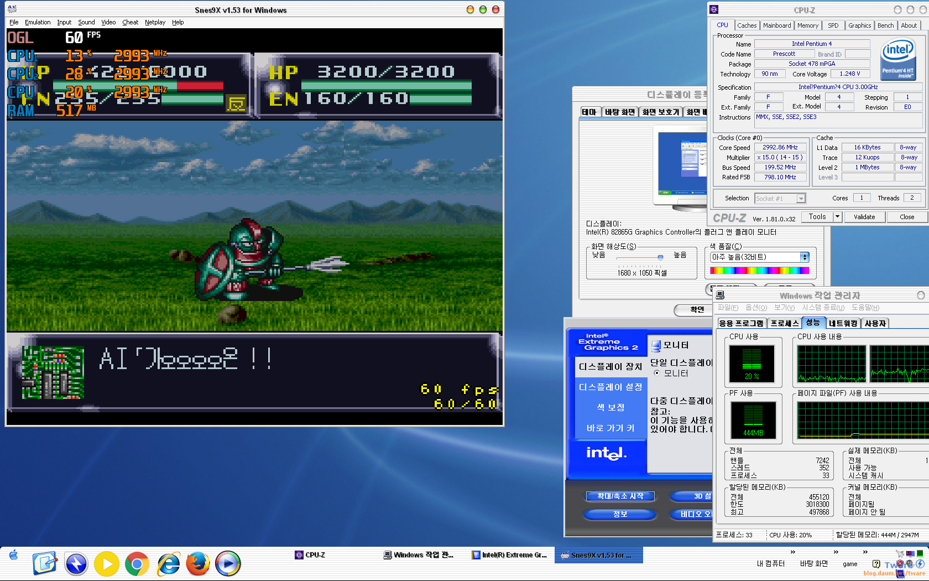
Task: Launch Google Chrome from the dock
Action: pos(137,564)
